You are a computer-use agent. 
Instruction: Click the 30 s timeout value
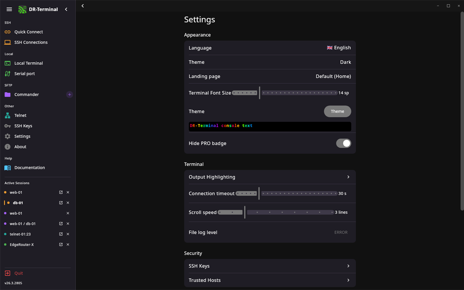(x=342, y=193)
